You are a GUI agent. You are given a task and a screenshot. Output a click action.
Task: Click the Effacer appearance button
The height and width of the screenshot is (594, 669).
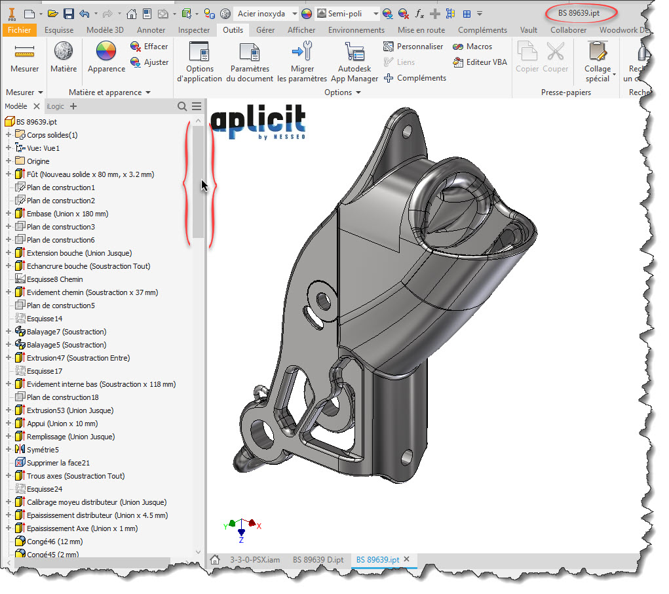[149, 47]
